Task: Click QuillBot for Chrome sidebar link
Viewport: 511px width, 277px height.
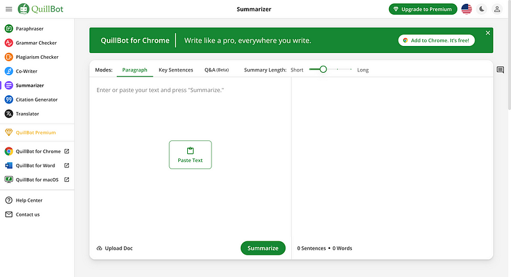Action: point(38,151)
